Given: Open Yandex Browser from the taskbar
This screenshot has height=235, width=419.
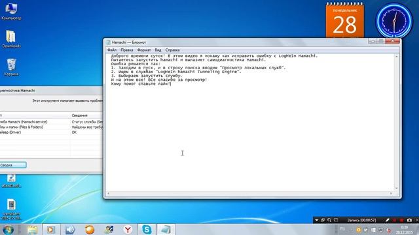Looking at the screenshot, I should click(128, 229).
